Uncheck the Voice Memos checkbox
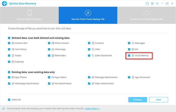Screen dimensions: 176x112 click(129, 55)
